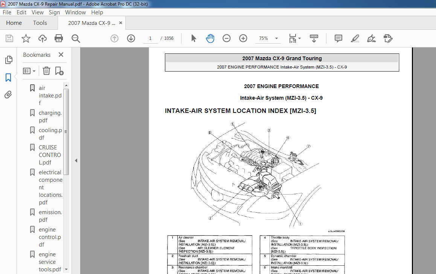The width and height of the screenshot is (436, 274).
Task: Click 'Air cleaner' table entry
Action: pos(186,237)
